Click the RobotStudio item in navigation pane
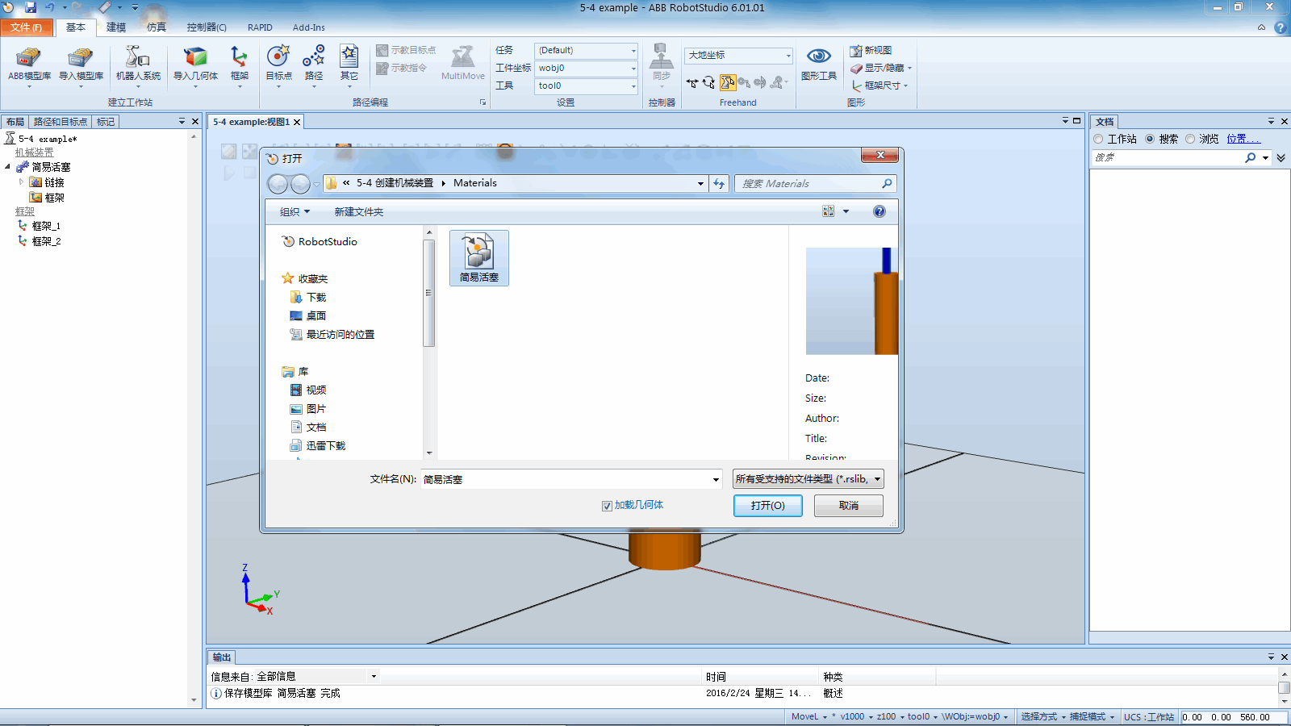 pyautogui.click(x=320, y=241)
